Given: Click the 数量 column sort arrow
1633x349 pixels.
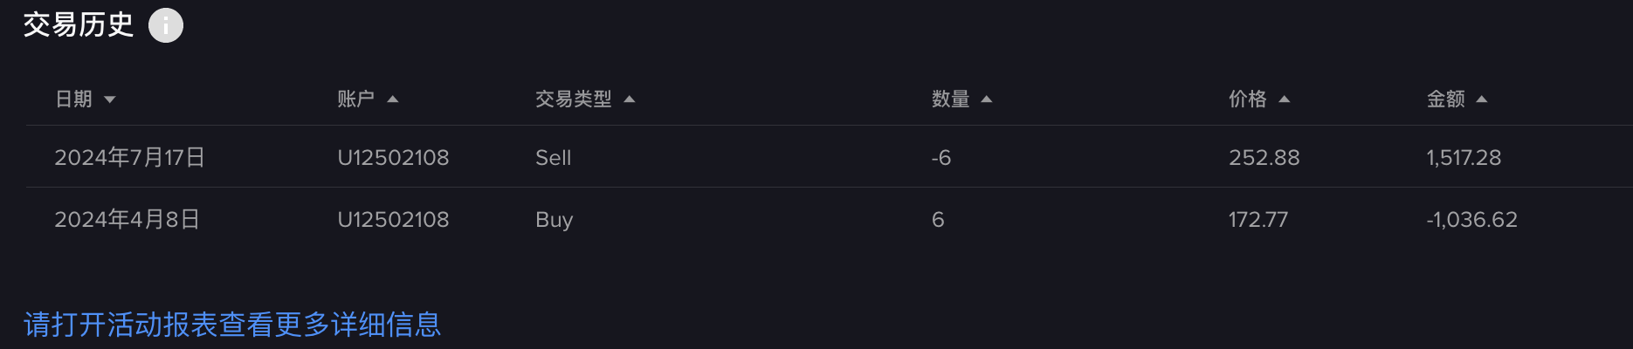Looking at the screenshot, I should click(987, 99).
